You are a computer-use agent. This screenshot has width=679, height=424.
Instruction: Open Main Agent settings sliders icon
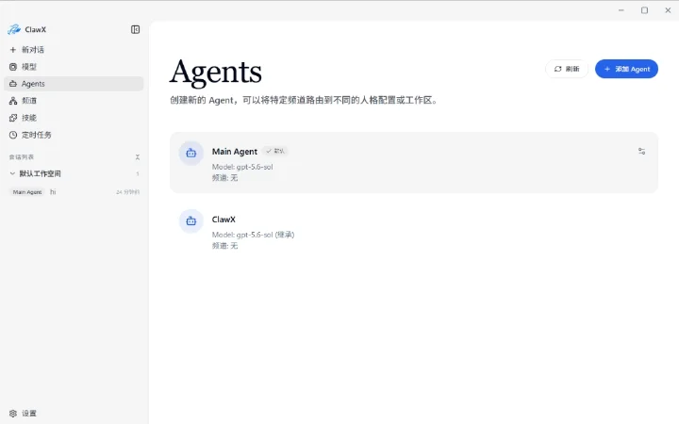[642, 151]
